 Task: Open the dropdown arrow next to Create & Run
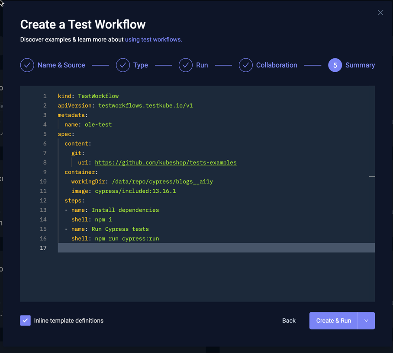click(366, 321)
